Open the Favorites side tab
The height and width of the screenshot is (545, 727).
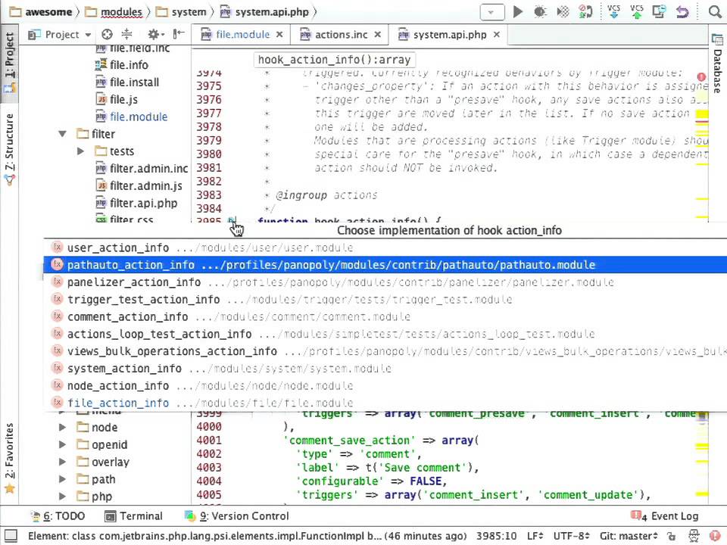[x=9, y=458]
